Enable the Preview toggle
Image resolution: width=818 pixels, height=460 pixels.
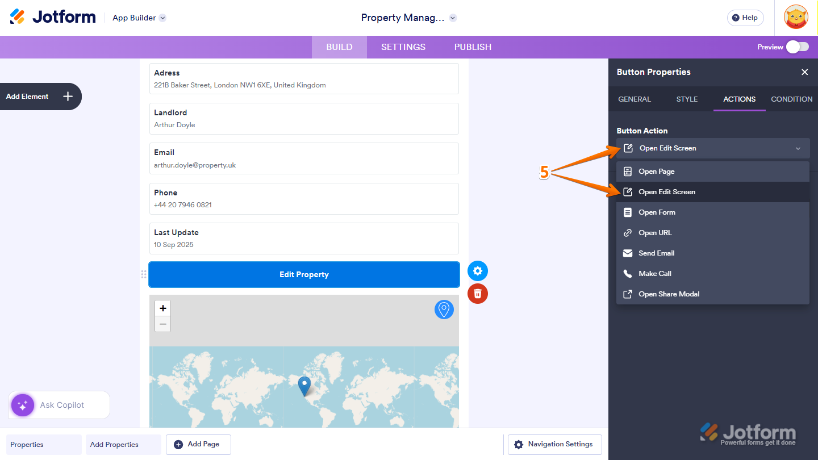point(798,47)
